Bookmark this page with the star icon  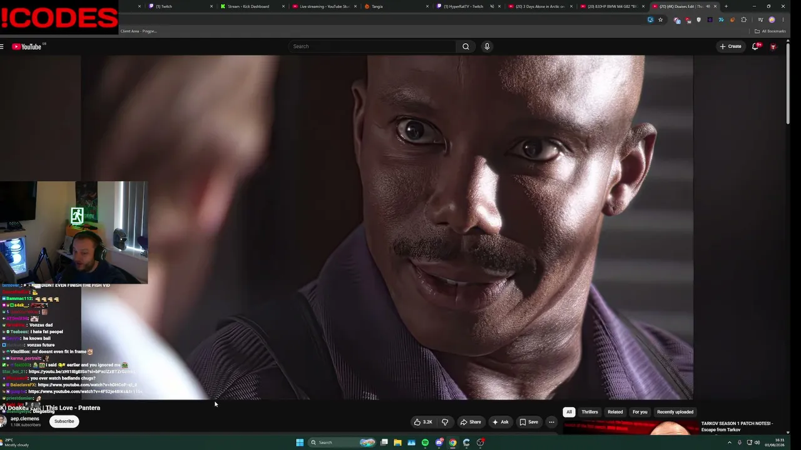[x=660, y=20]
